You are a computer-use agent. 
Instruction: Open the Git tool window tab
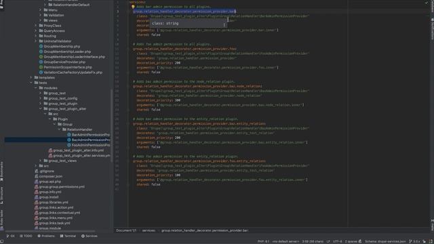click(x=11, y=236)
